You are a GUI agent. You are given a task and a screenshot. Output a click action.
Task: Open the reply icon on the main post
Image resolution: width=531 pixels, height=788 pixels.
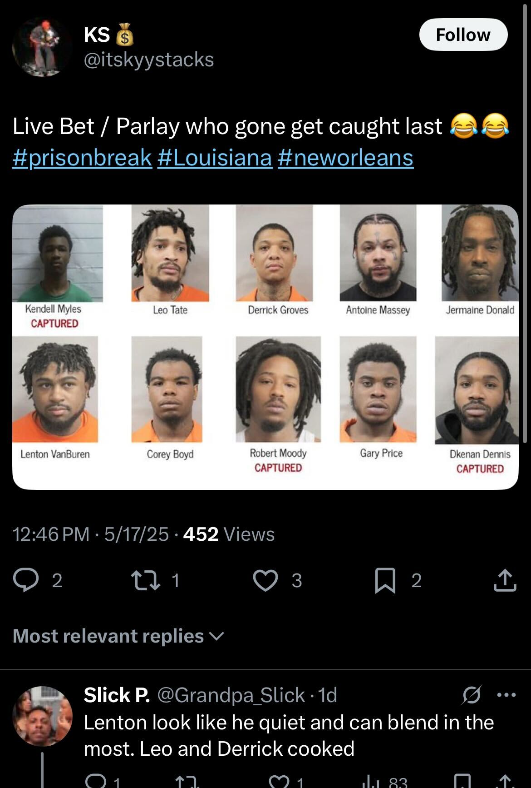[x=25, y=580]
